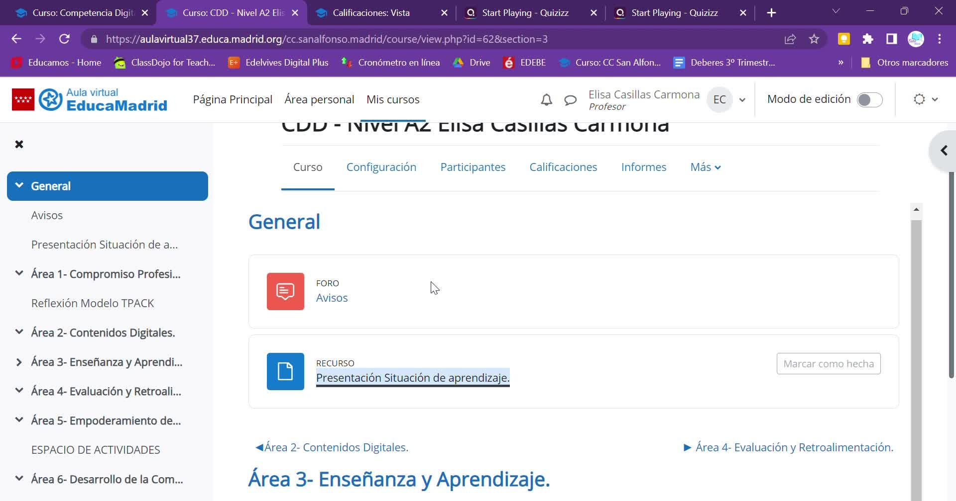Click the EC user avatar

point(719,99)
